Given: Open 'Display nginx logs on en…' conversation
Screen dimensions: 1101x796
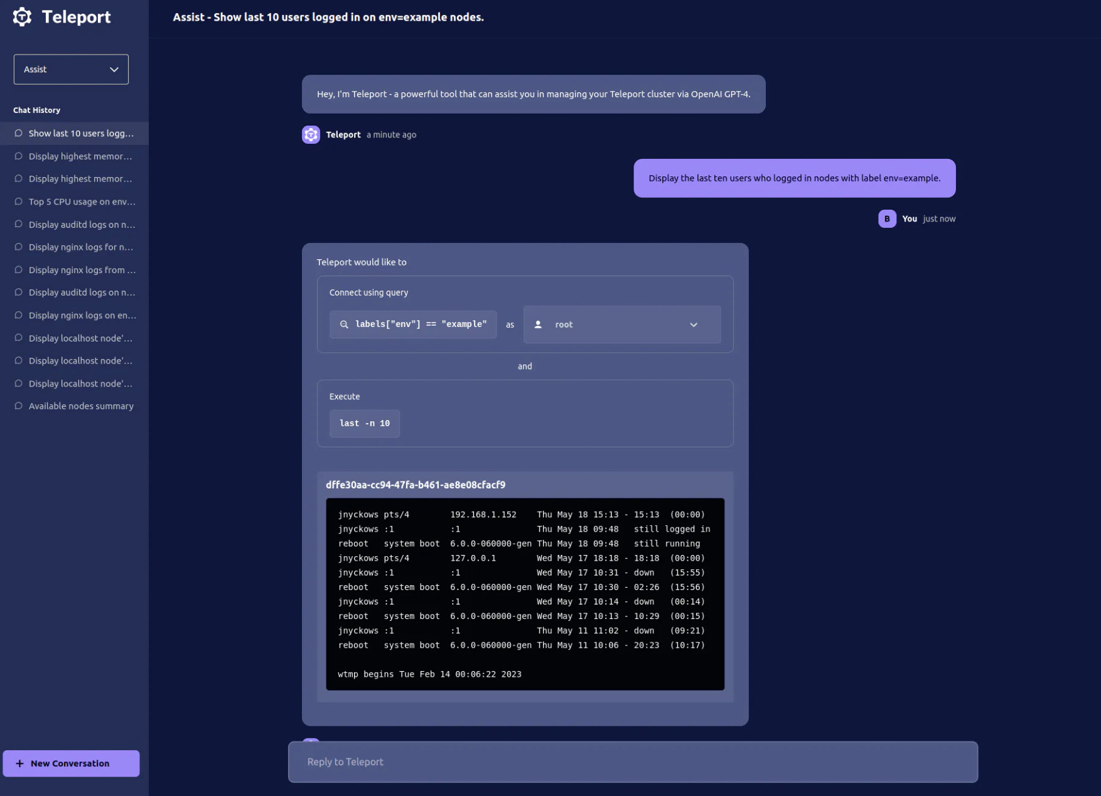Looking at the screenshot, I should tap(74, 315).
